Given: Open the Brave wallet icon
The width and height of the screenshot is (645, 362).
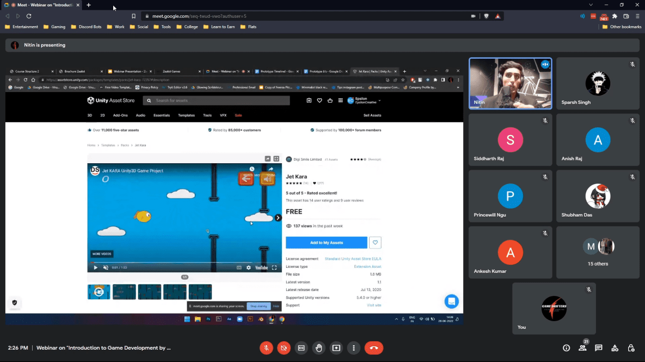Looking at the screenshot, I should [x=626, y=16].
